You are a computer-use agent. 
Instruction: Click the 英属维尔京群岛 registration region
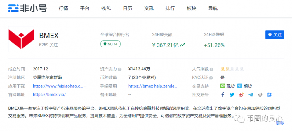[47, 77]
